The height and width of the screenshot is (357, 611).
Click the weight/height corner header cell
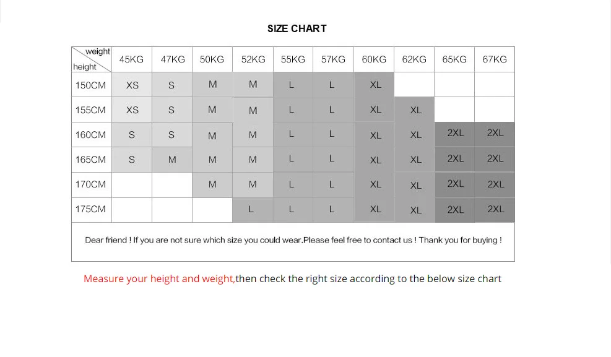click(x=91, y=59)
